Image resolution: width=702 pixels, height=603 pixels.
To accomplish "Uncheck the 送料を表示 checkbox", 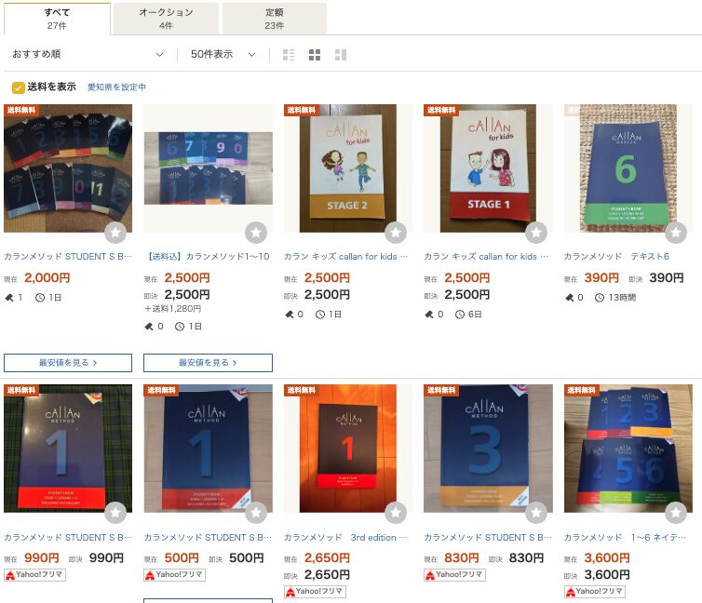I will pyautogui.click(x=19, y=87).
